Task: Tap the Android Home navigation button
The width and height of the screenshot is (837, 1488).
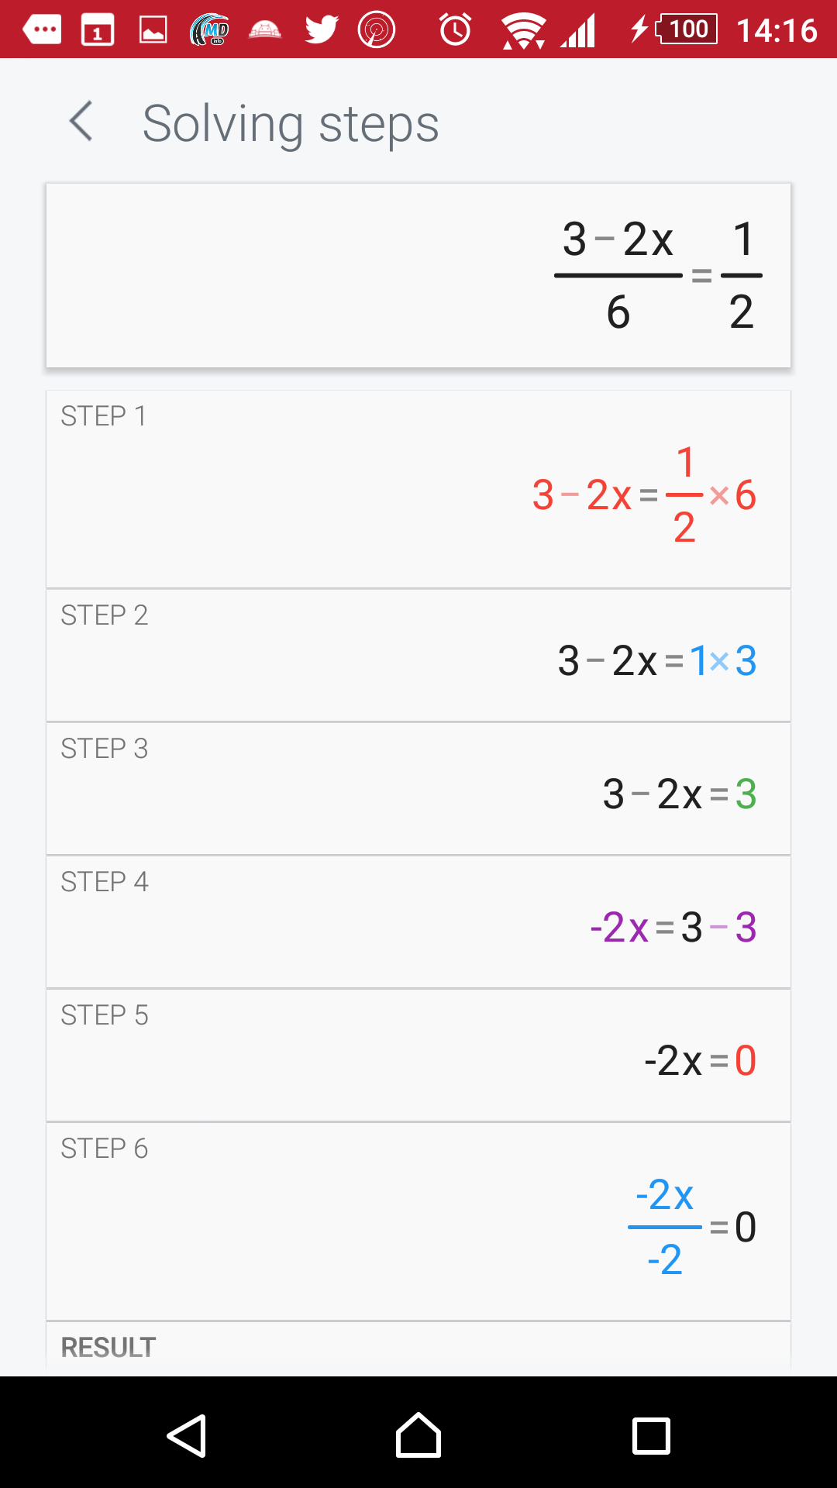Action: coord(418,1435)
